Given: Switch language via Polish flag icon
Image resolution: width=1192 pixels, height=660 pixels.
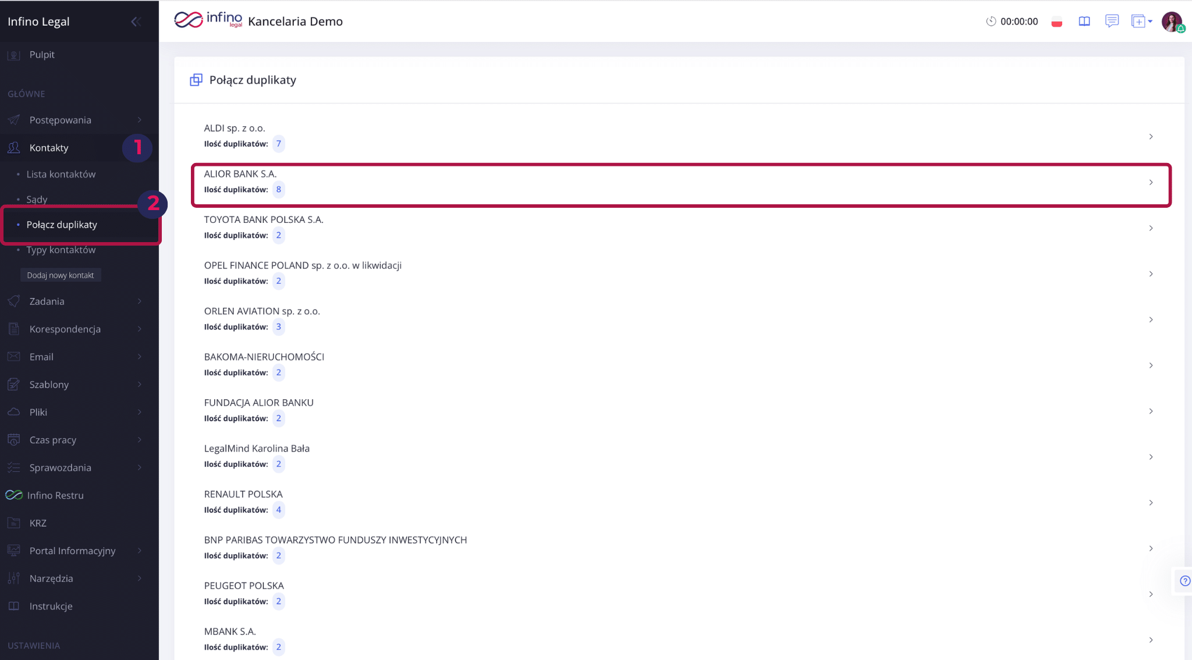Looking at the screenshot, I should 1057,22.
